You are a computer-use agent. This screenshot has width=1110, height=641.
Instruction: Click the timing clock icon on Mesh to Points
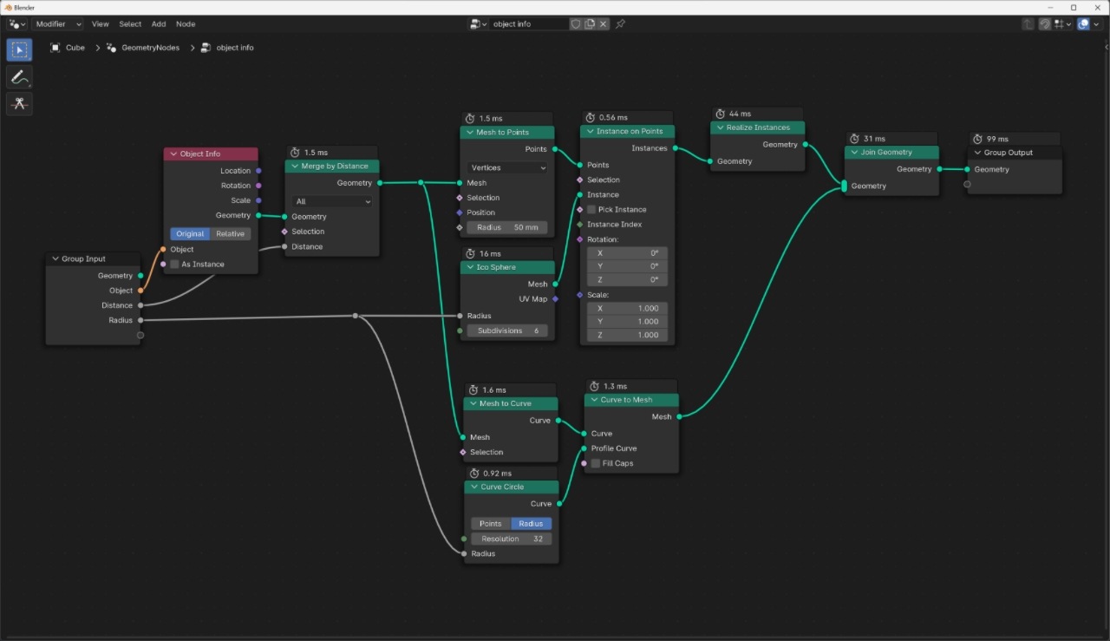tap(471, 119)
